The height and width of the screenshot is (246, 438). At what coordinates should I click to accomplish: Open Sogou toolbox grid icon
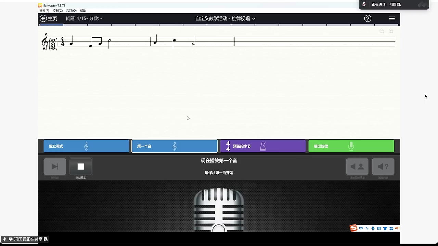391,228
